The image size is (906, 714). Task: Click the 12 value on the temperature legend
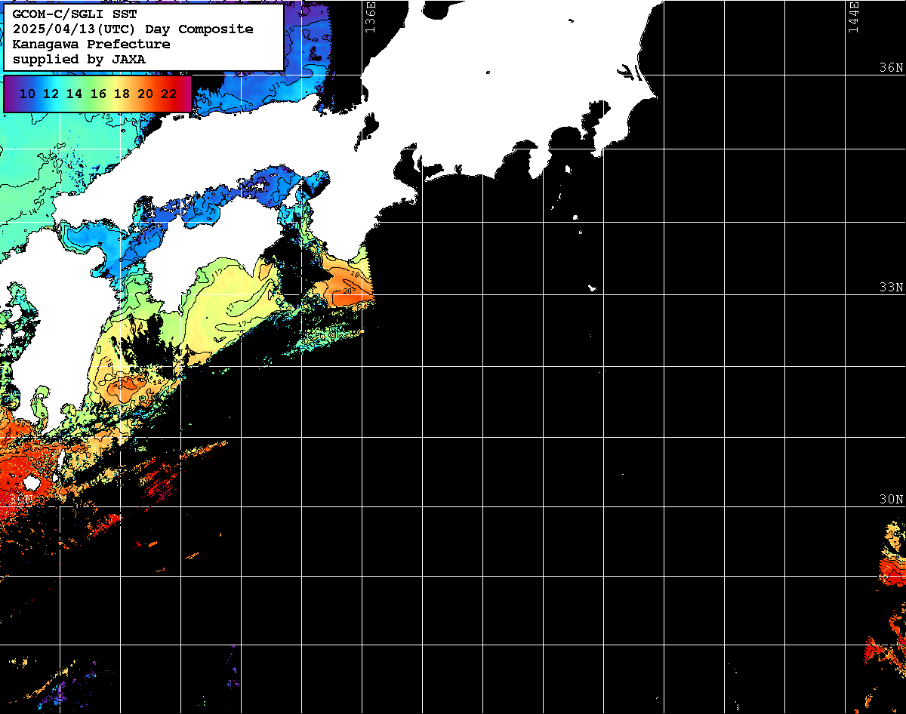pos(51,94)
